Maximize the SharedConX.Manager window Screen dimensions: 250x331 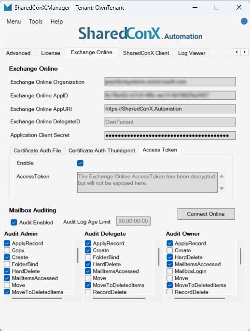coord(217,8)
